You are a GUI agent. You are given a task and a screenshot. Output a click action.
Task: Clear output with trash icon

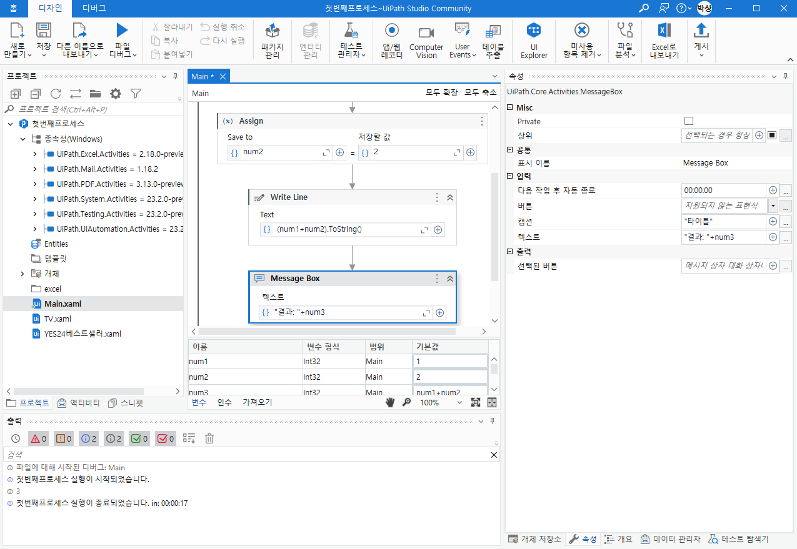(209, 438)
